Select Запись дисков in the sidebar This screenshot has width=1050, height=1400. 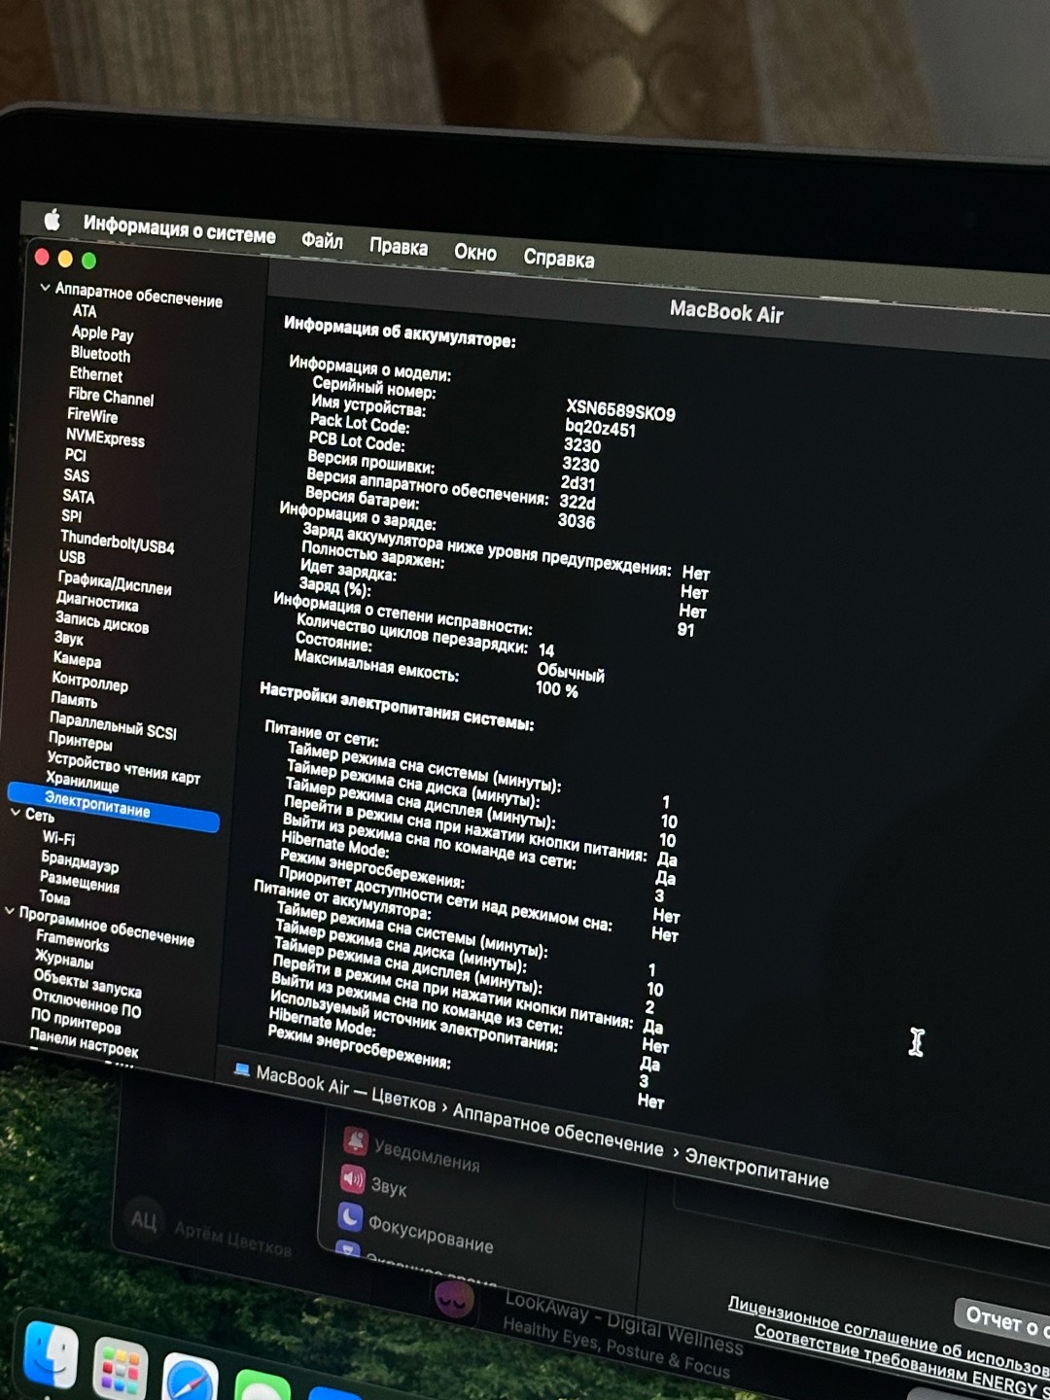102,622
